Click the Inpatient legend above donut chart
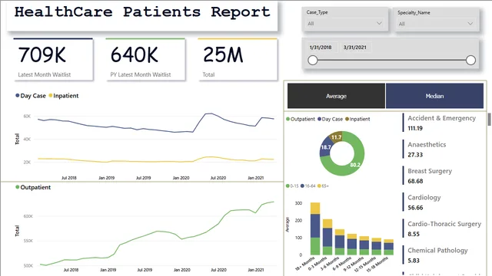The width and height of the screenshot is (492, 276). [x=357, y=119]
